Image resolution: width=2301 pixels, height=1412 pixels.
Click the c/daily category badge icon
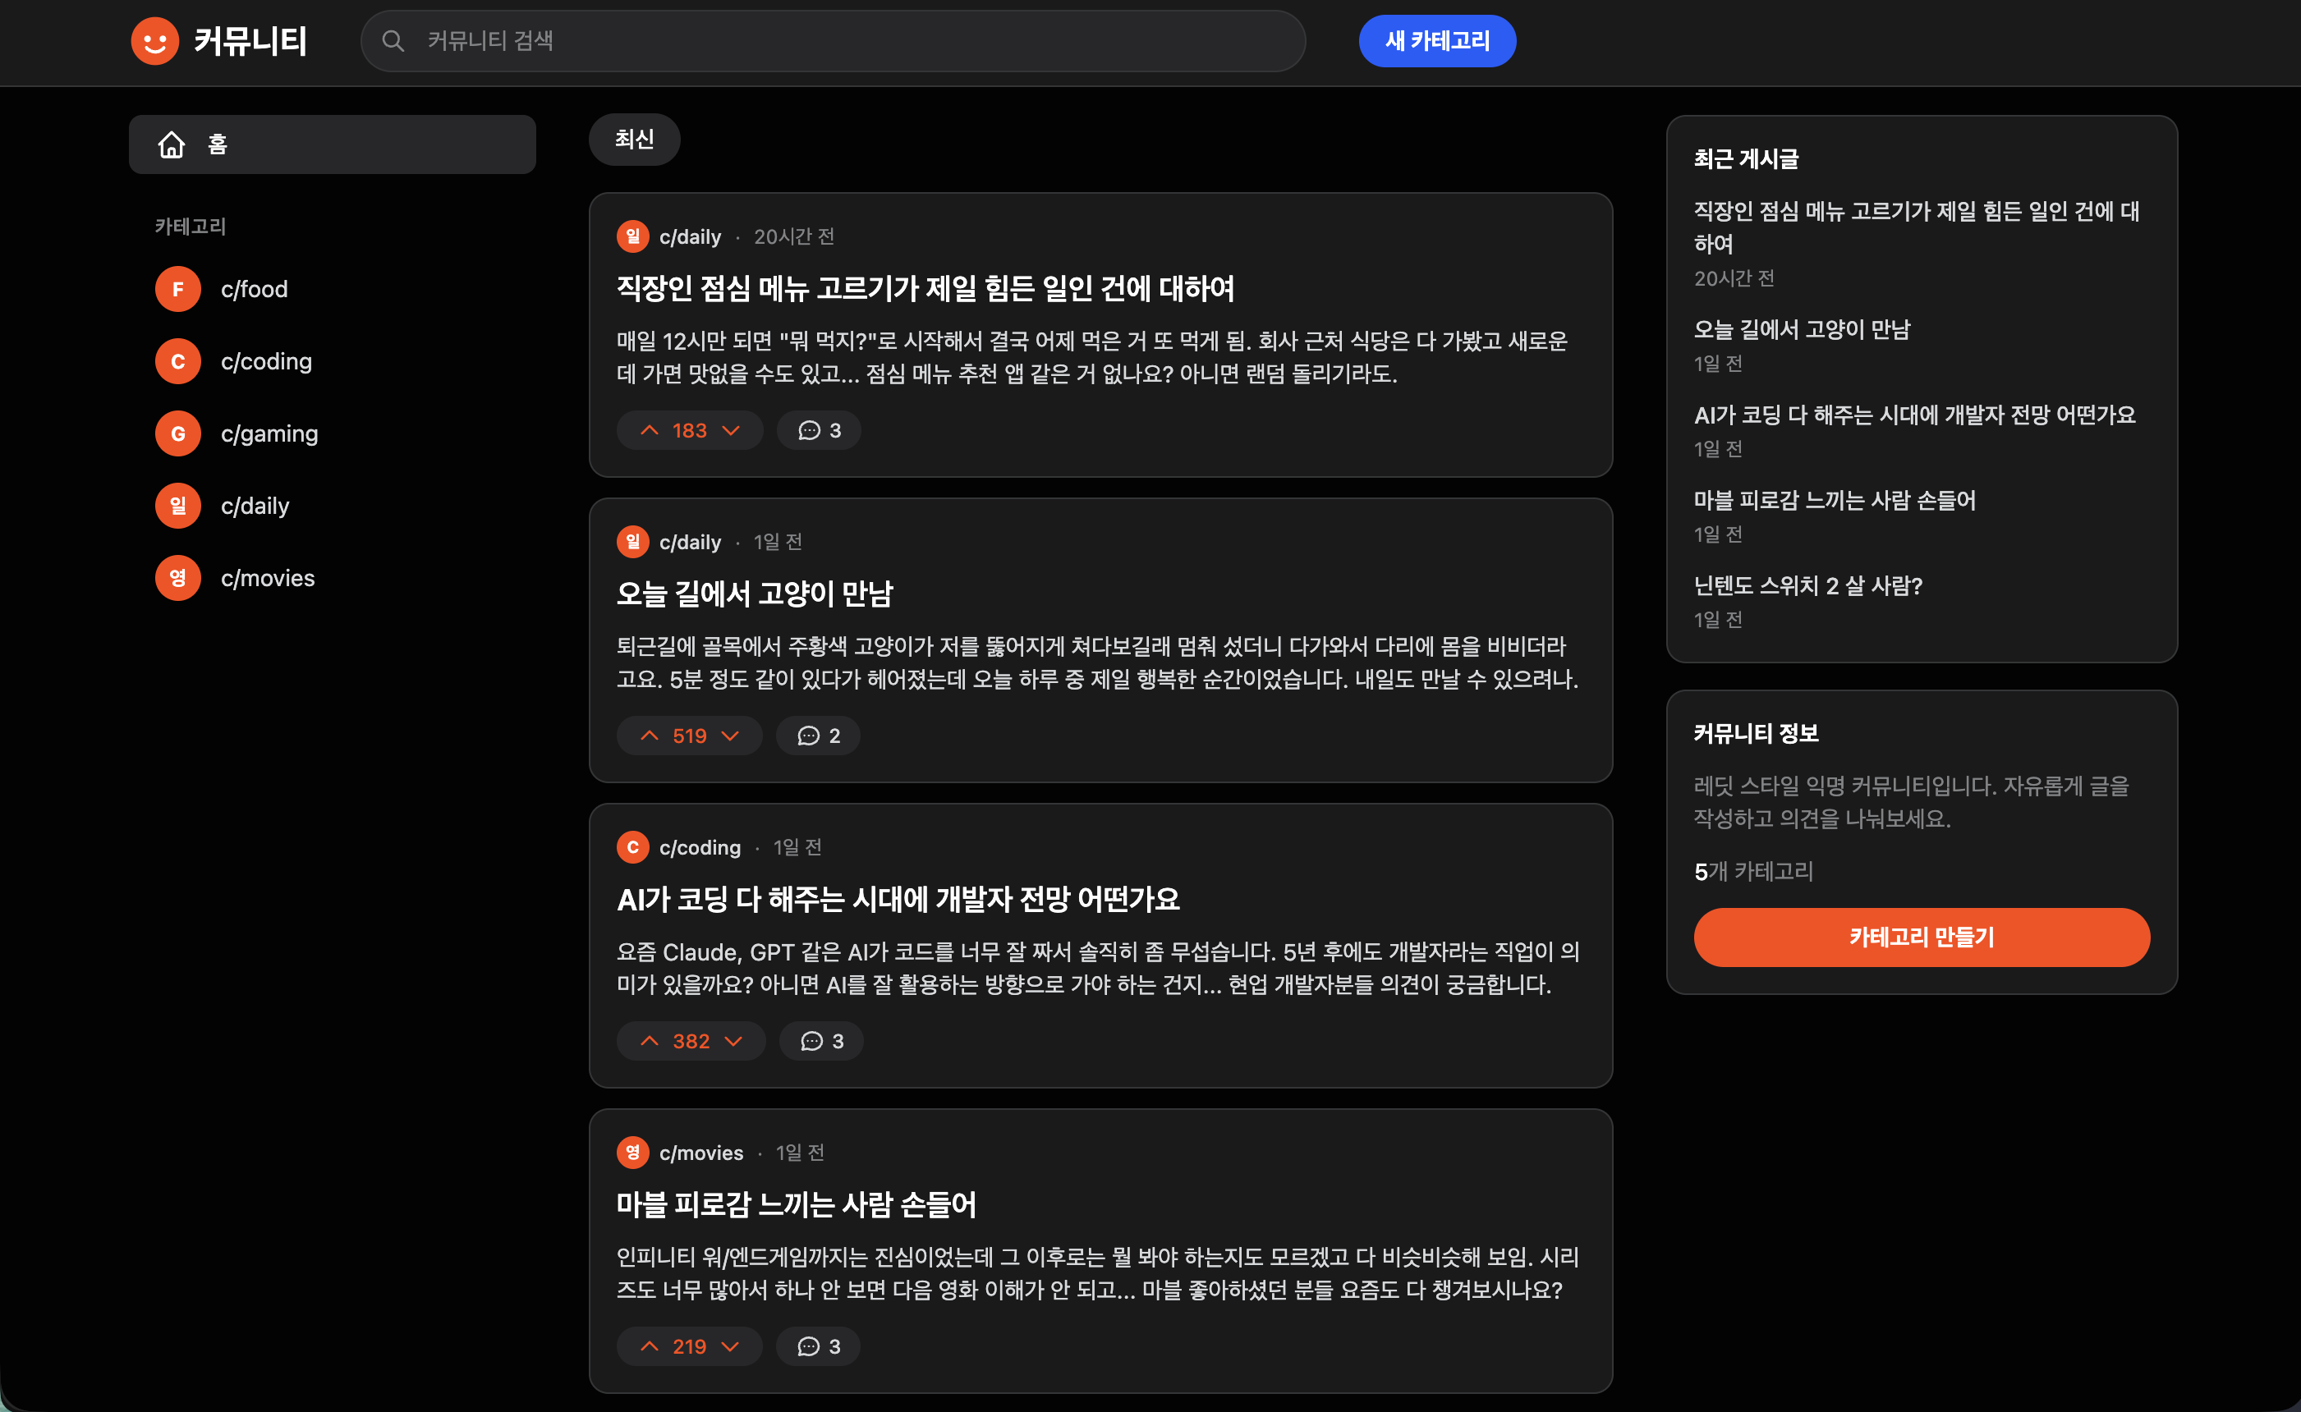177,505
